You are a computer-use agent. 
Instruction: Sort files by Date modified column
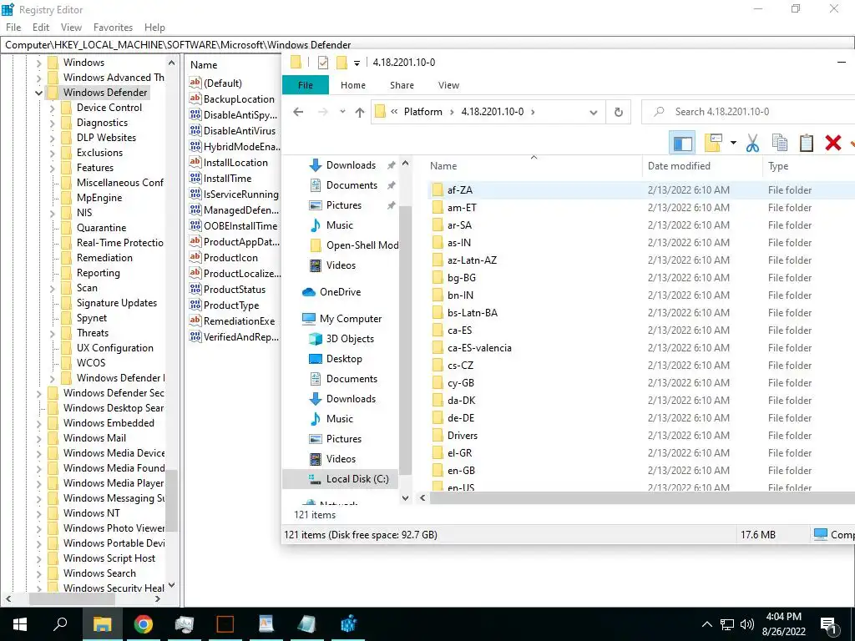pyautogui.click(x=701, y=166)
